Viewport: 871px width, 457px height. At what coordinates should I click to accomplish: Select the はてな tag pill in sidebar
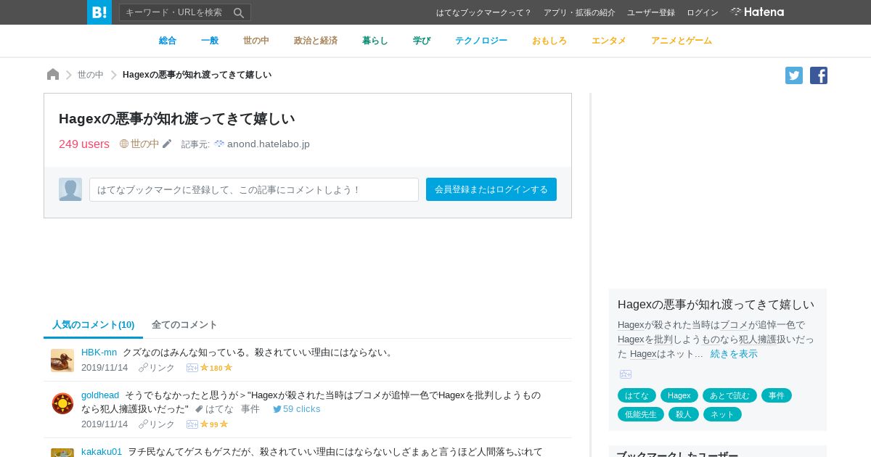coord(637,395)
